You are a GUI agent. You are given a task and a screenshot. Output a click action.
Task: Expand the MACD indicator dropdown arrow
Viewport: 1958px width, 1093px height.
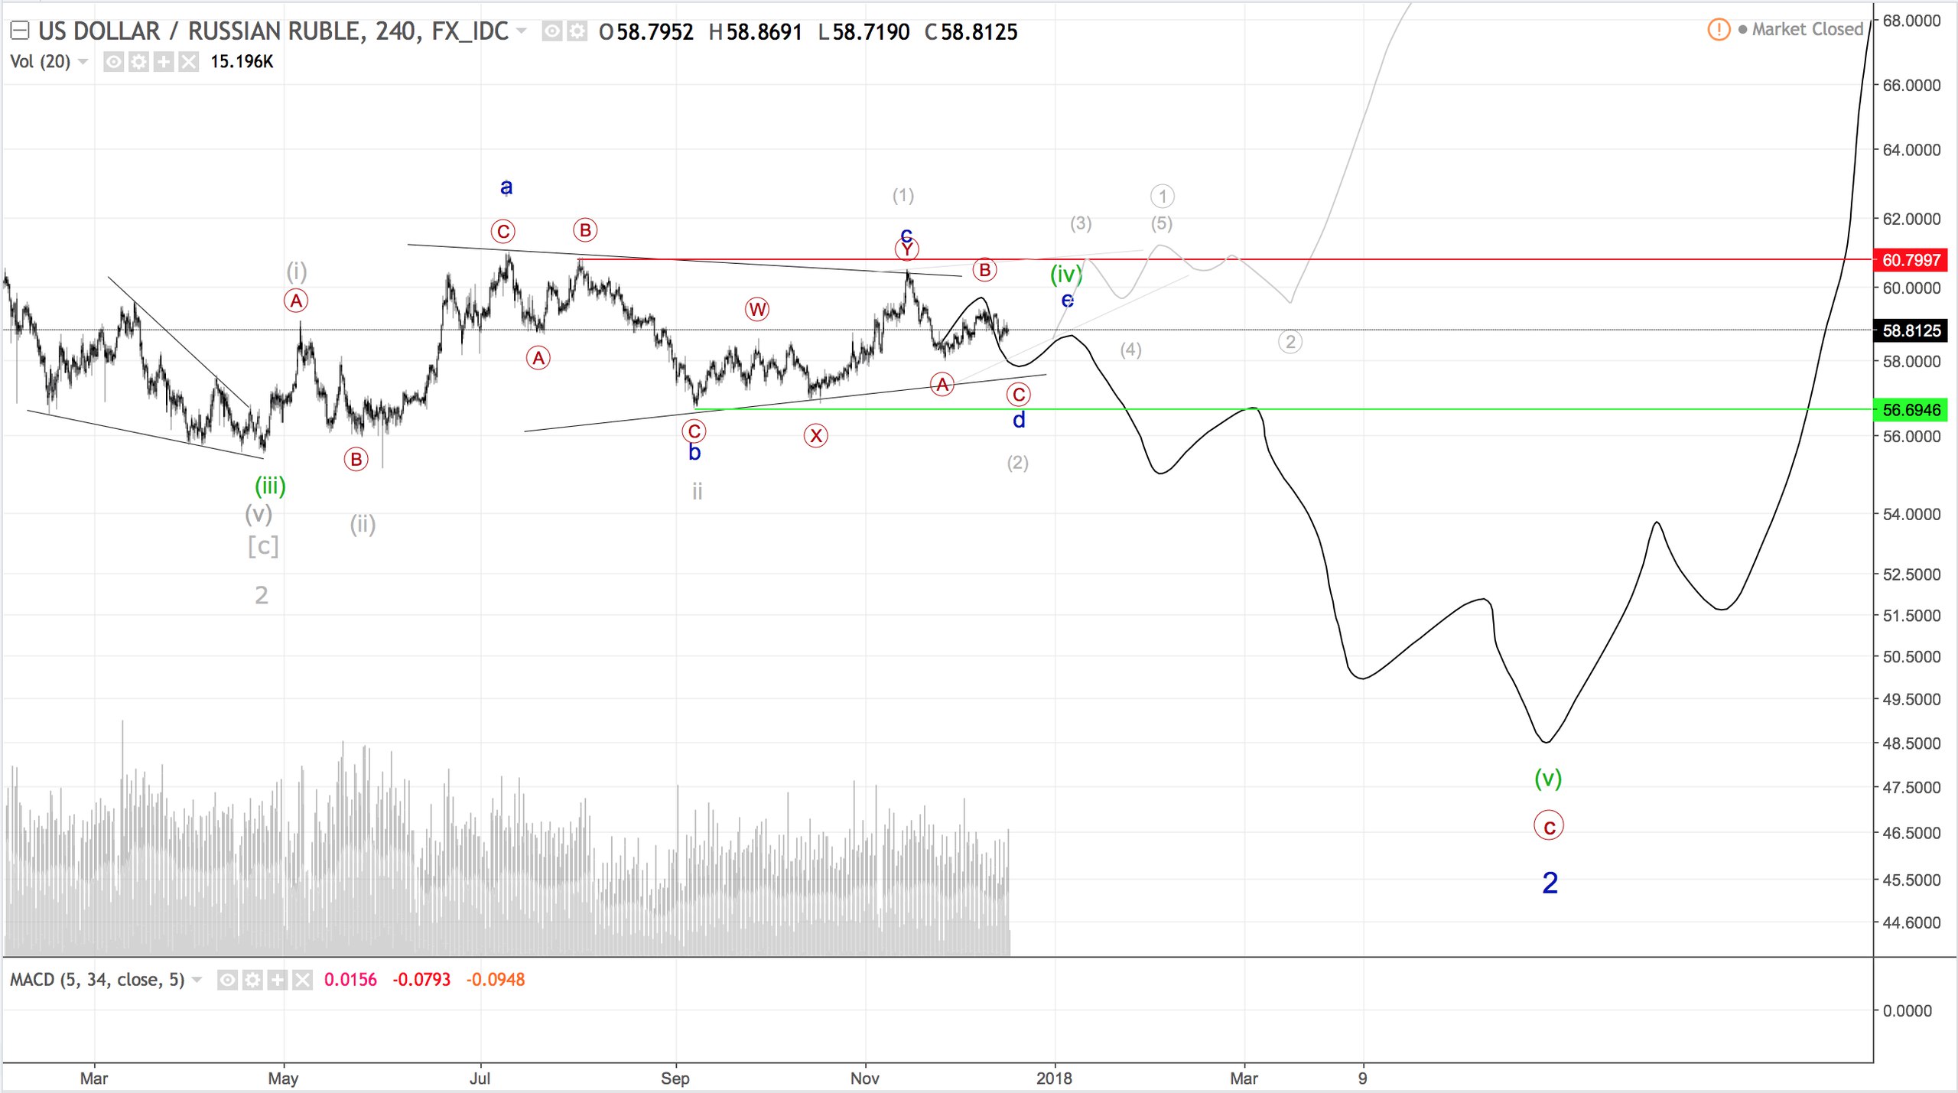tap(197, 980)
